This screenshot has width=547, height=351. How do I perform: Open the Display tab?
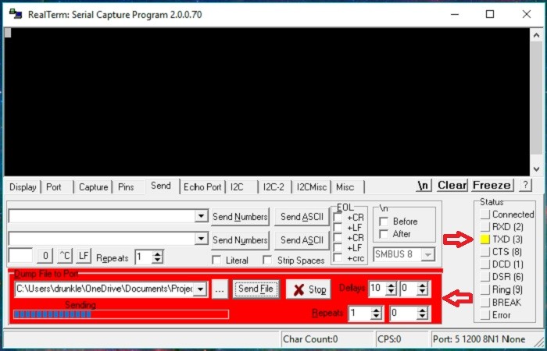pos(23,187)
